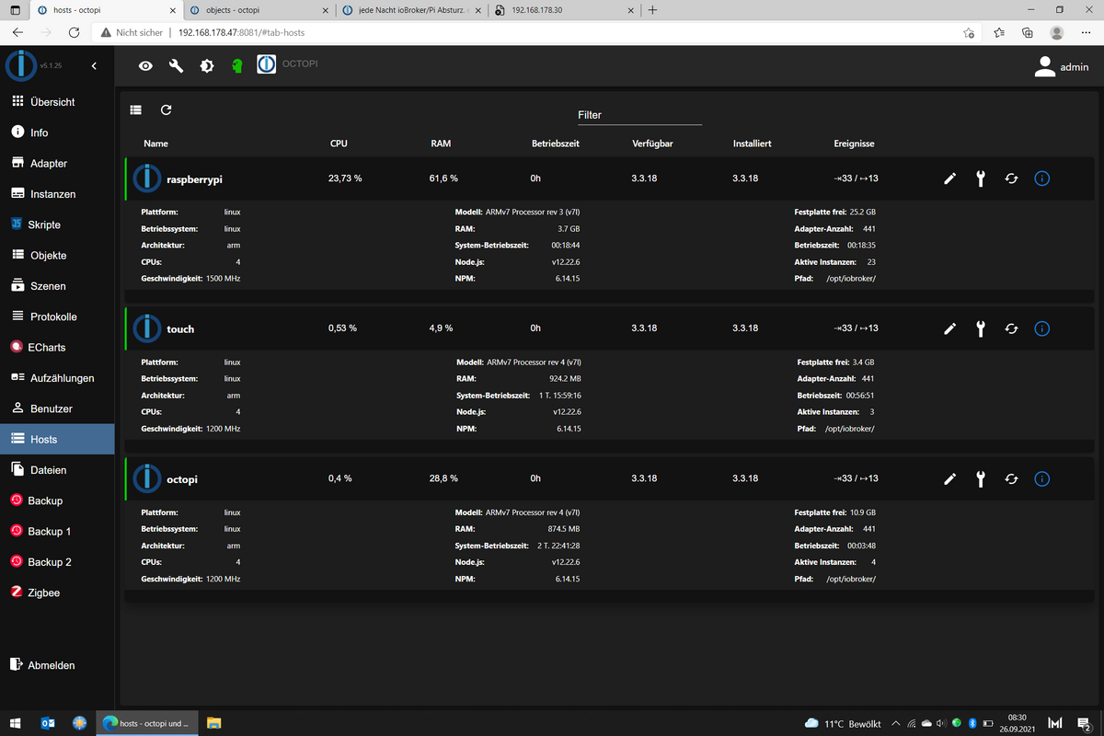Open Protokolle in the sidebar
The image size is (1104, 736).
[57, 316]
